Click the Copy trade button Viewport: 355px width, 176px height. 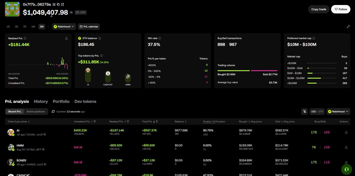click(x=319, y=9)
